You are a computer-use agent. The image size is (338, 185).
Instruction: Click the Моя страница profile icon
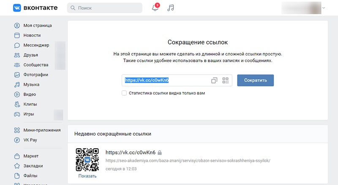tap(17, 25)
